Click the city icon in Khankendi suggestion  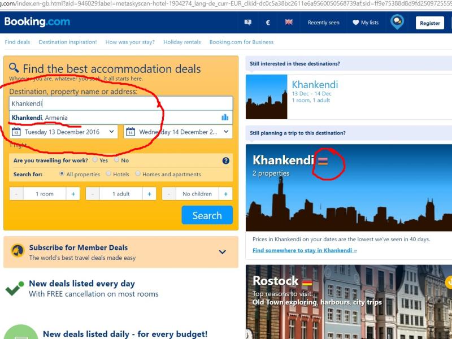coord(225,117)
